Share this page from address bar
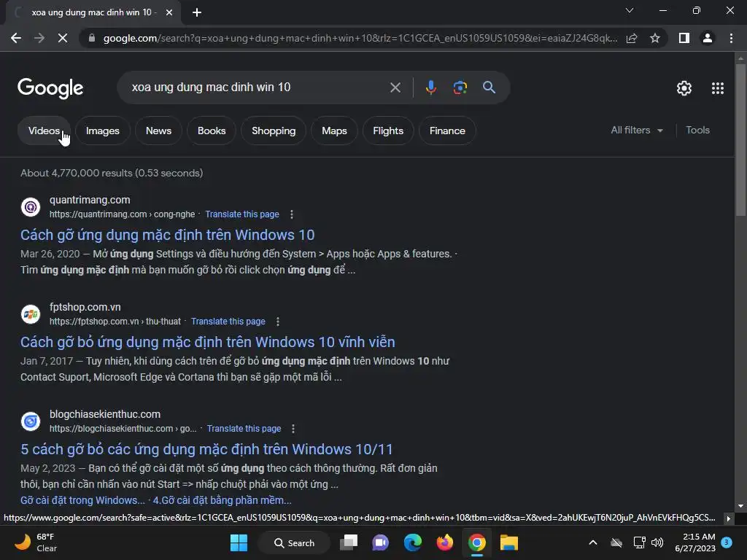 pyautogui.click(x=632, y=38)
